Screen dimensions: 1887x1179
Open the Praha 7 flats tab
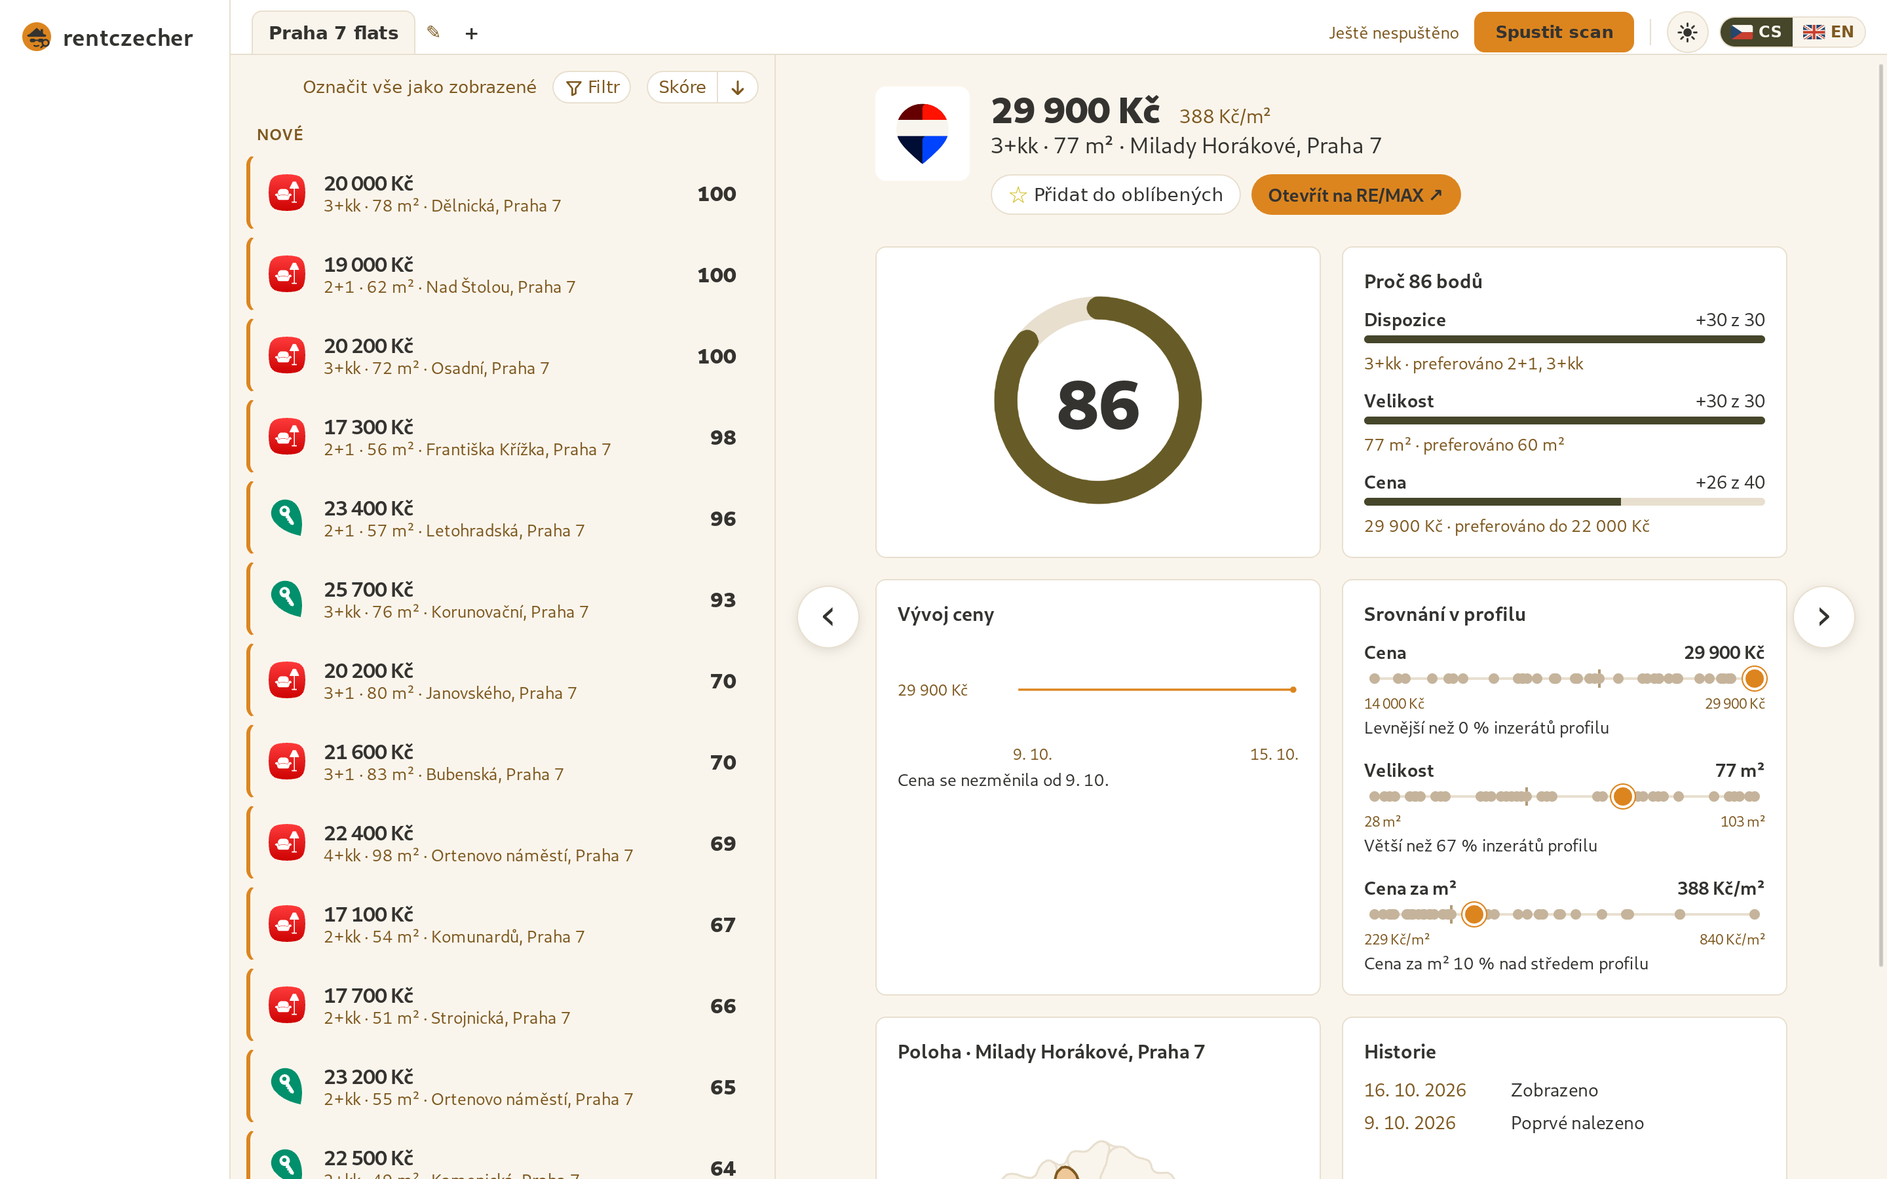click(x=333, y=33)
